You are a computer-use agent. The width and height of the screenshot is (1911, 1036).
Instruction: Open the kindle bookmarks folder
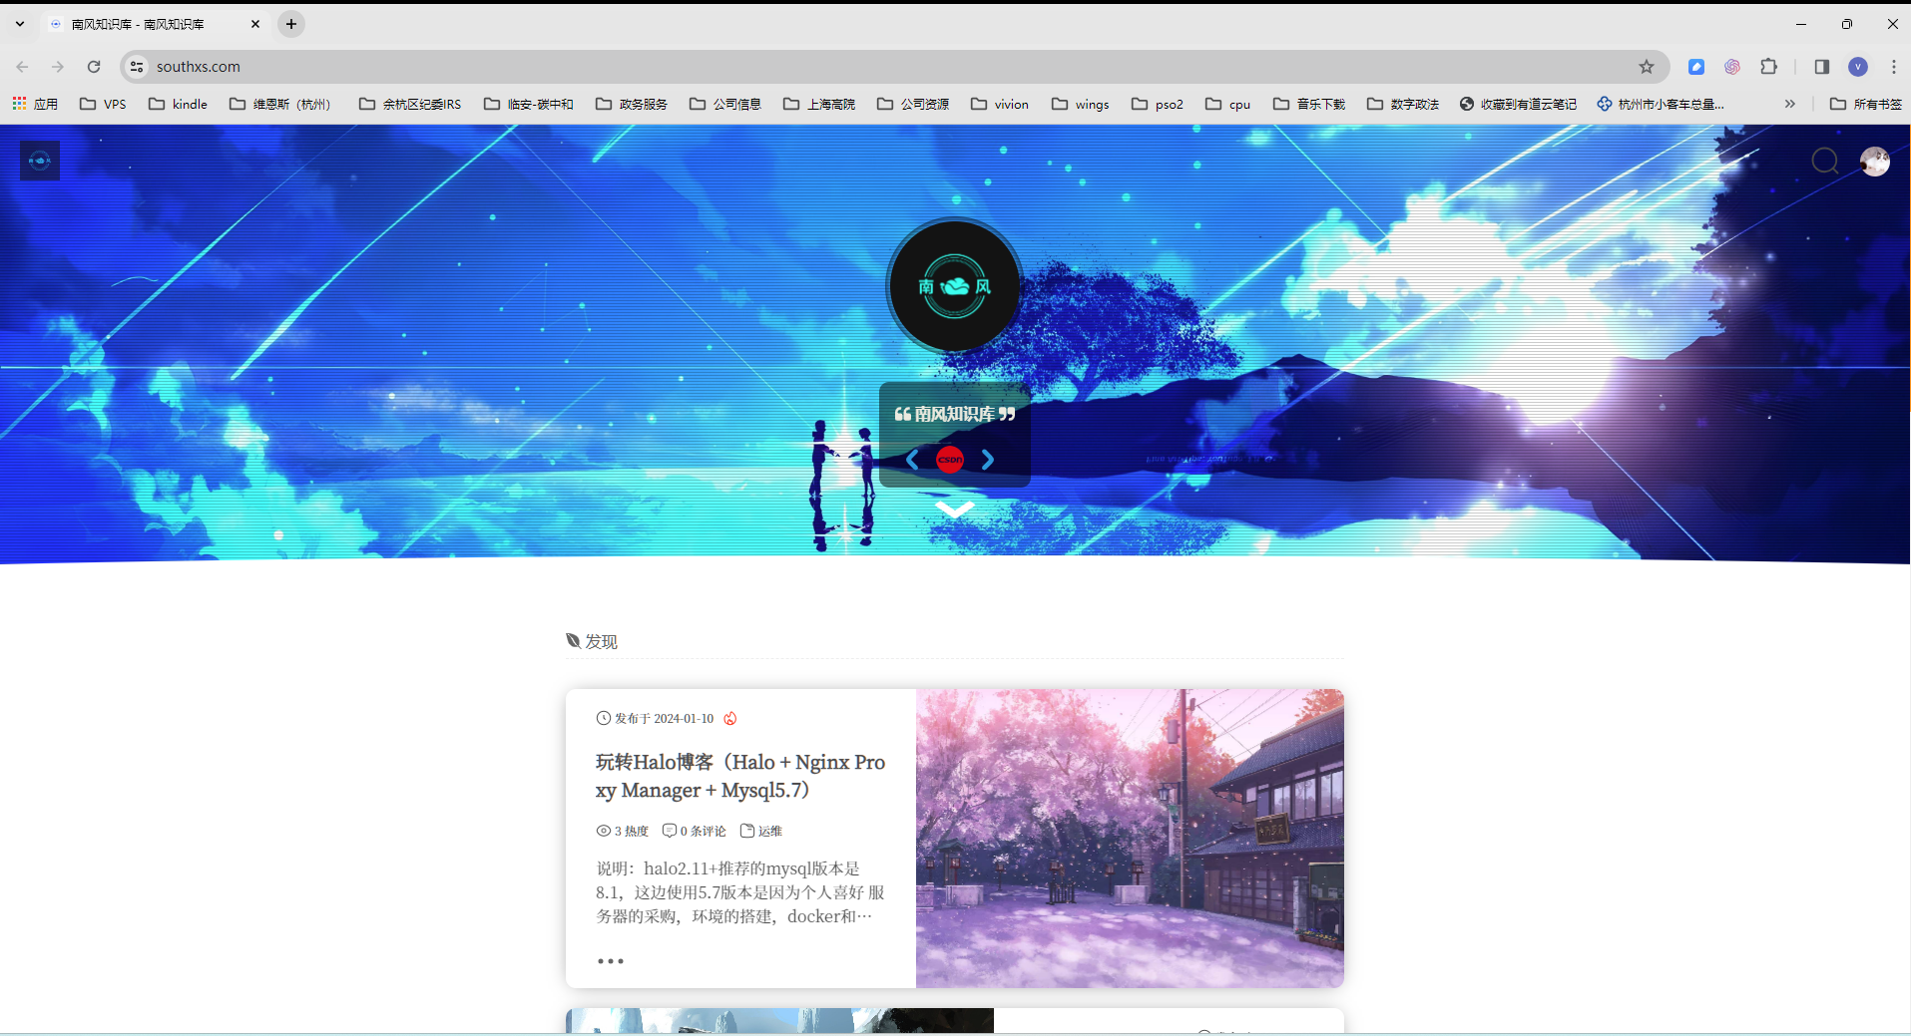pos(178,104)
